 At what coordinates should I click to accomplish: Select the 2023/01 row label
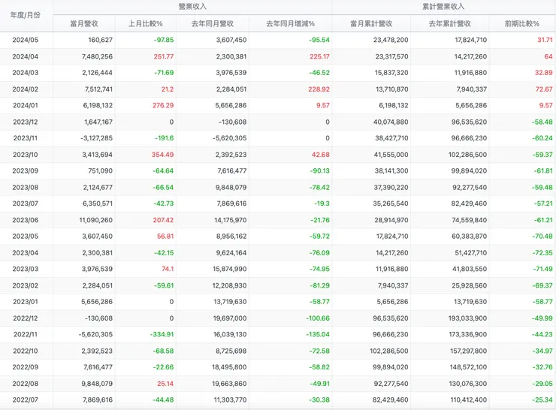[26, 302]
